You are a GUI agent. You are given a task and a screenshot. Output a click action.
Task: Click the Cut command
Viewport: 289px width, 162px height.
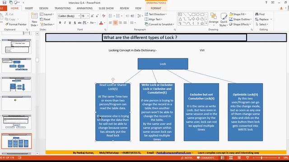click(x=9, y=14)
